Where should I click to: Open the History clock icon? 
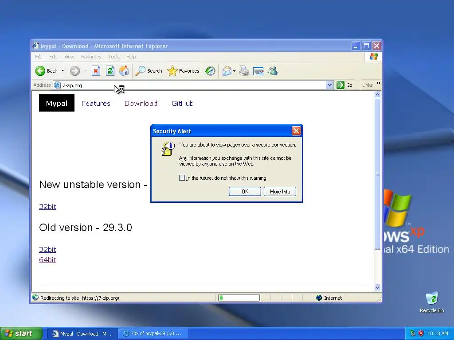(x=210, y=71)
